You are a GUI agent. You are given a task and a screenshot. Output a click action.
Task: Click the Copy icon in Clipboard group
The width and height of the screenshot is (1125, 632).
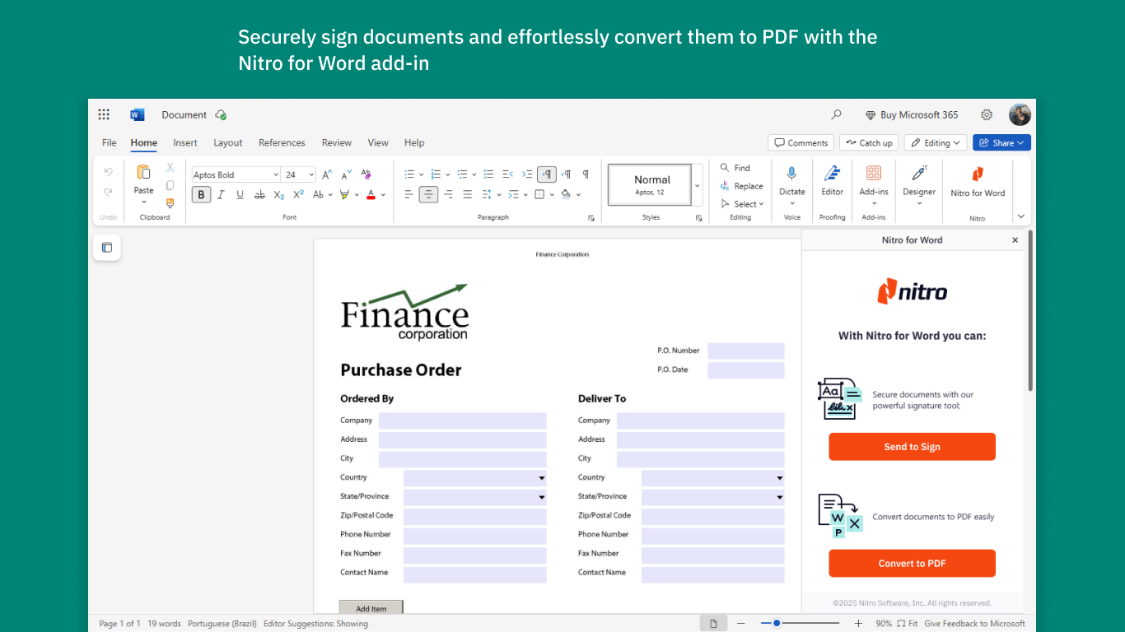[170, 185]
